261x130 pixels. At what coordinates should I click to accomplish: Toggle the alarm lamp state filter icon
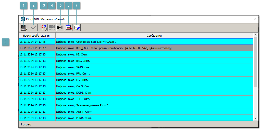[x=44, y=27]
